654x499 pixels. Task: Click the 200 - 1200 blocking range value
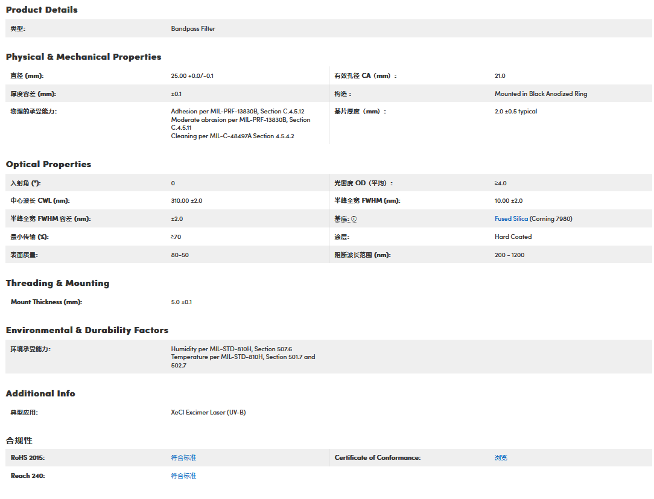[x=509, y=255]
